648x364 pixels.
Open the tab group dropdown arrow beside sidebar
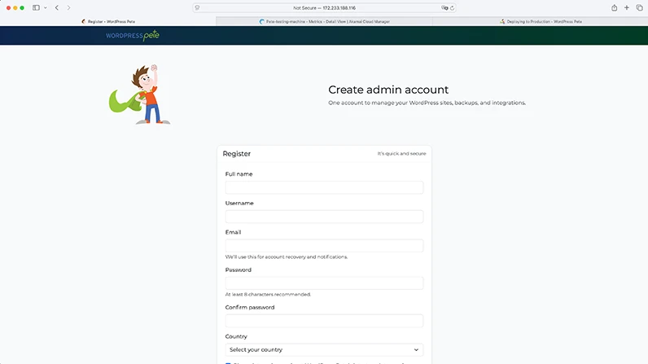point(46,7)
